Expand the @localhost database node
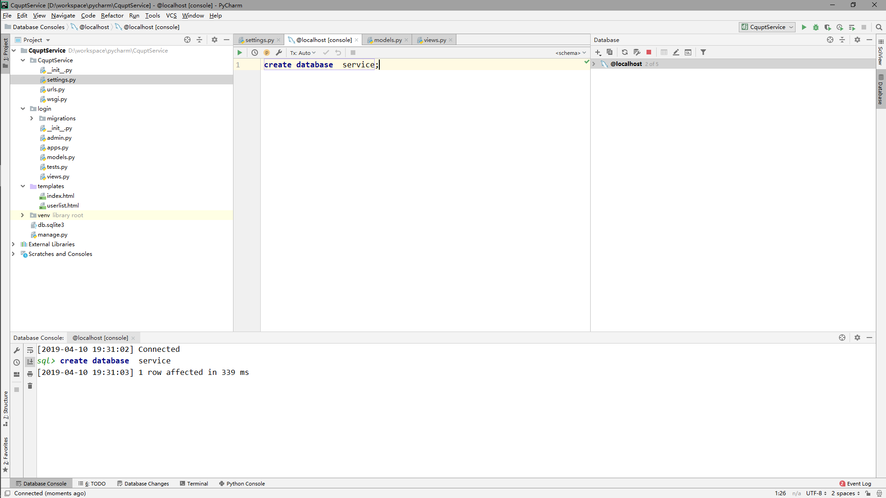Viewport: 886px width, 498px height. click(x=594, y=64)
